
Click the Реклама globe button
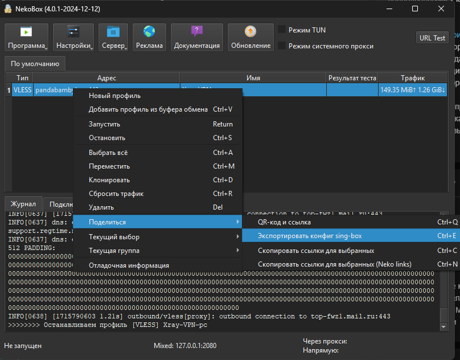(149, 37)
